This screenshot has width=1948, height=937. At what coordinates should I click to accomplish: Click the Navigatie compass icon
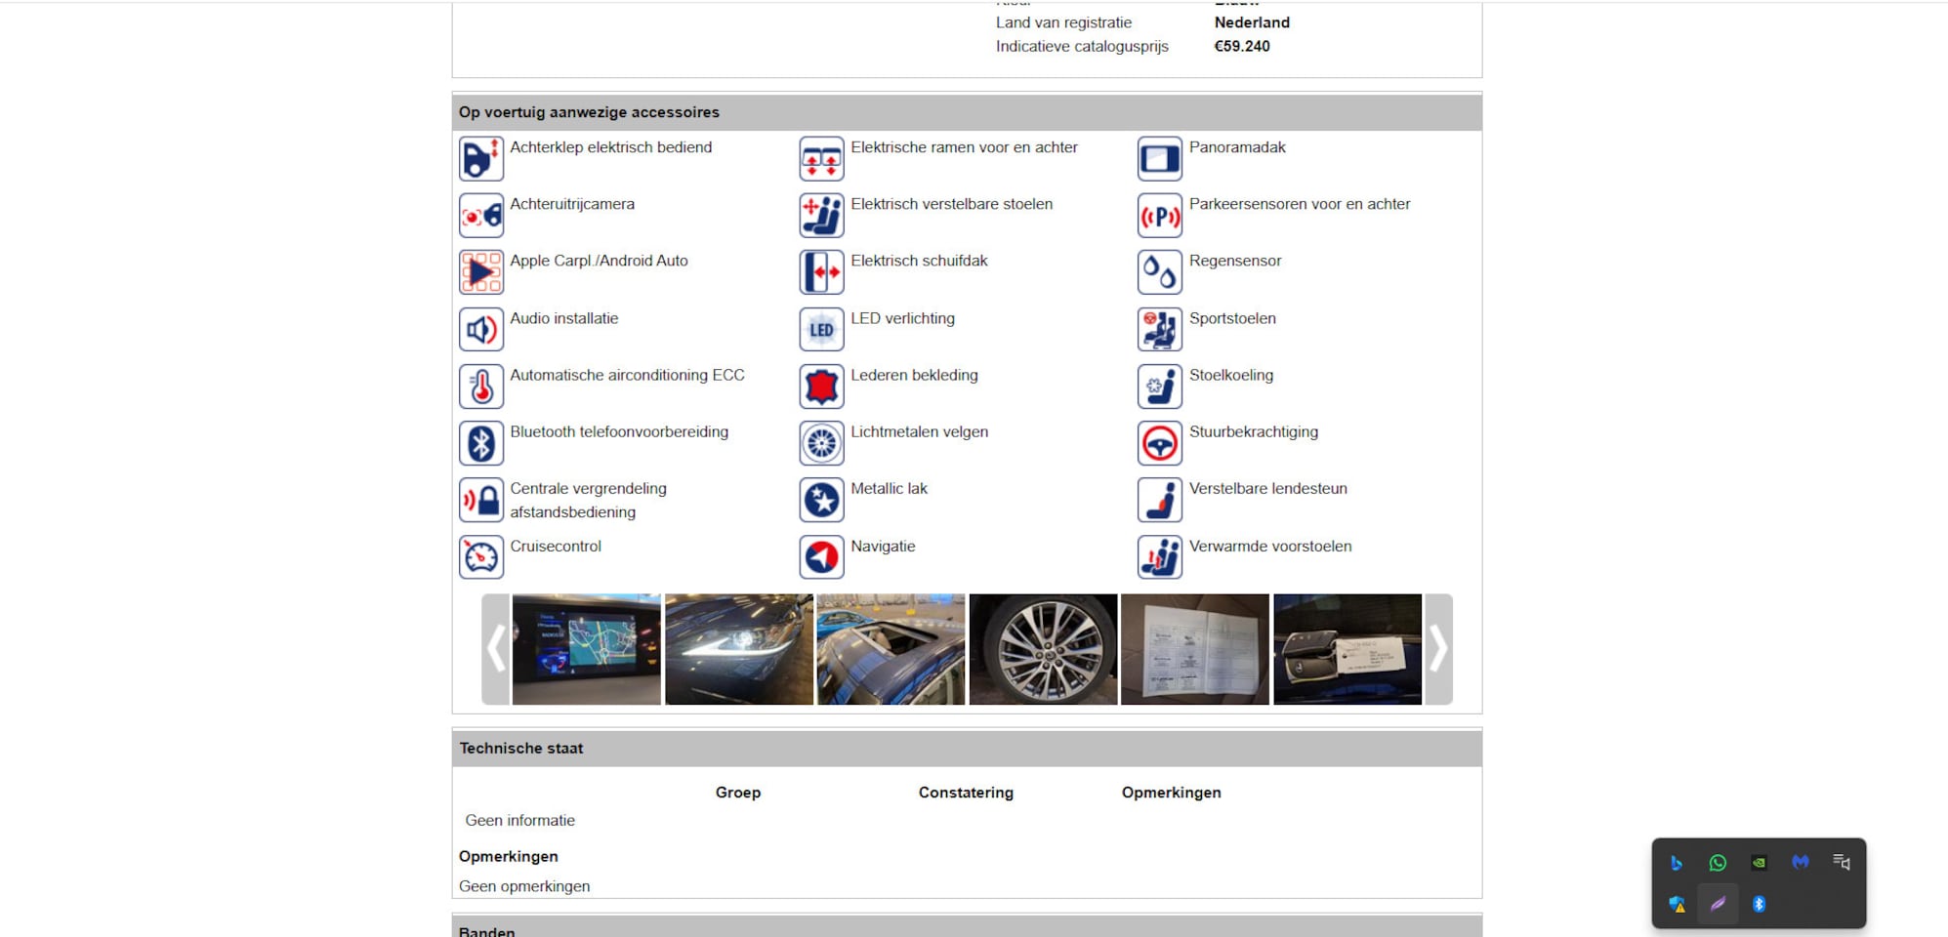point(821,557)
